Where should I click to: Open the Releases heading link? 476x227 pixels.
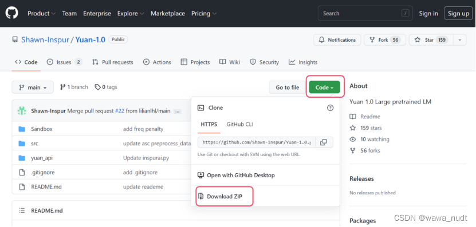[361, 178]
